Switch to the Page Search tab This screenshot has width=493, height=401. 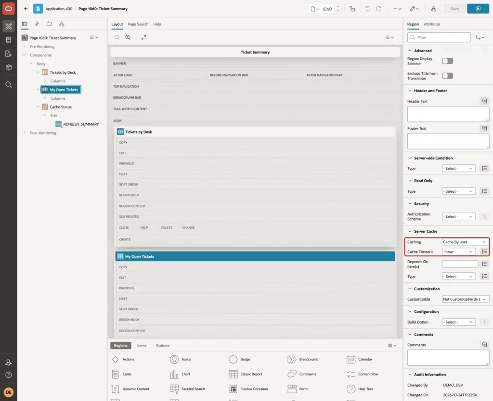point(138,24)
